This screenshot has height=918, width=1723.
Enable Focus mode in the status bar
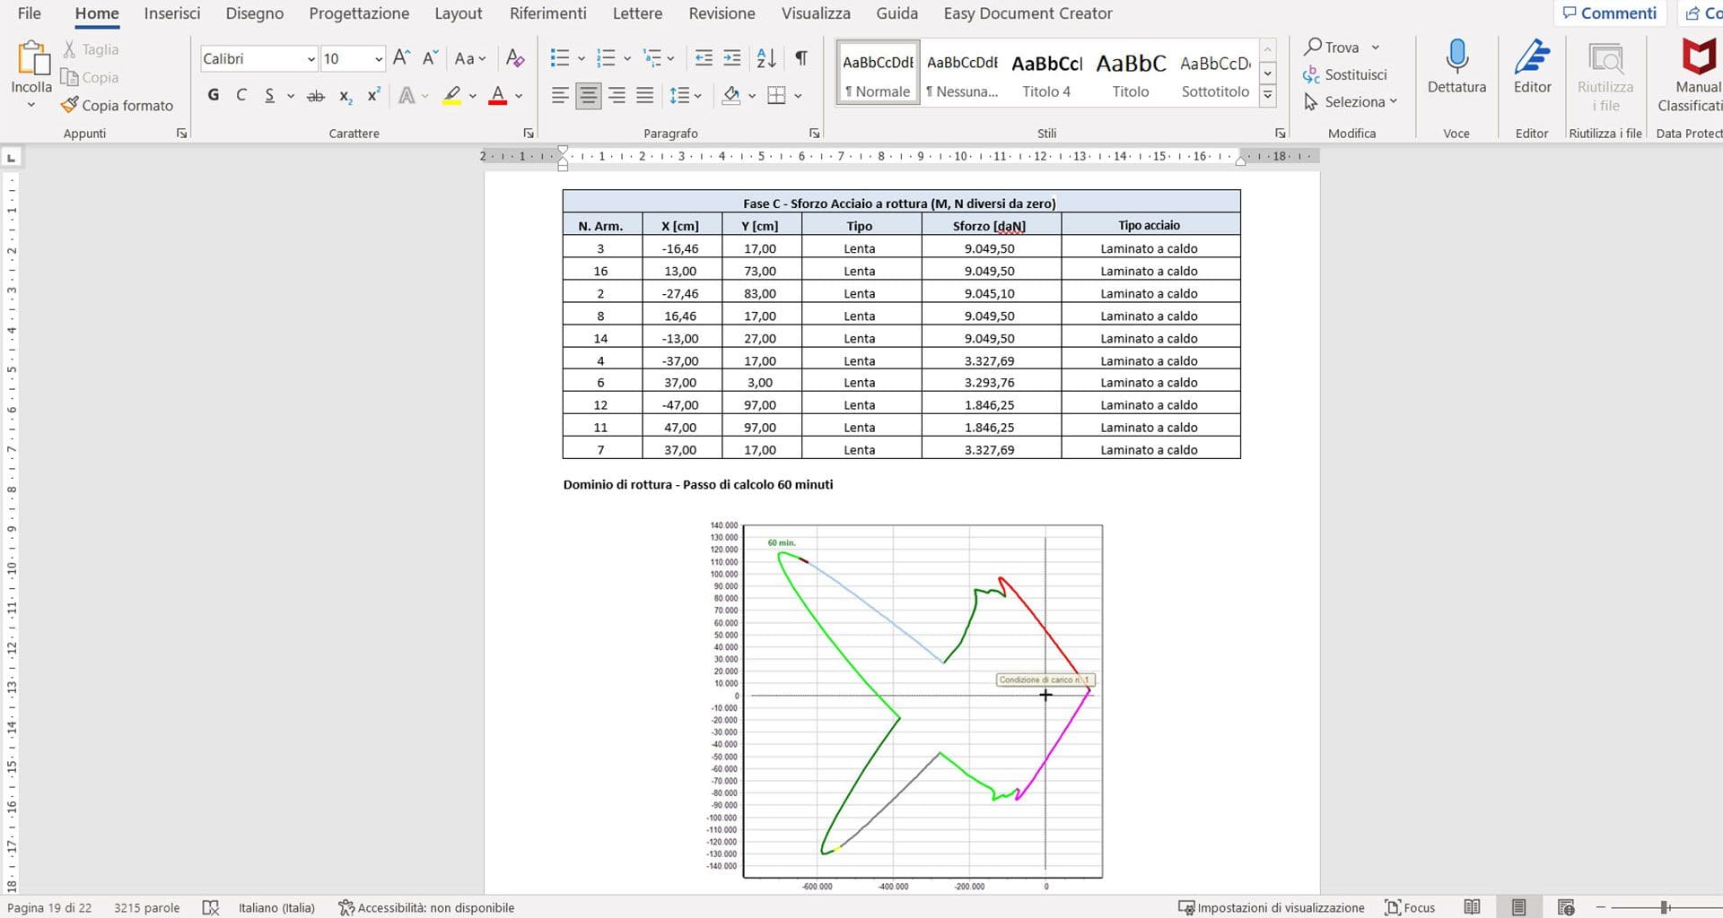[x=1409, y=907]
